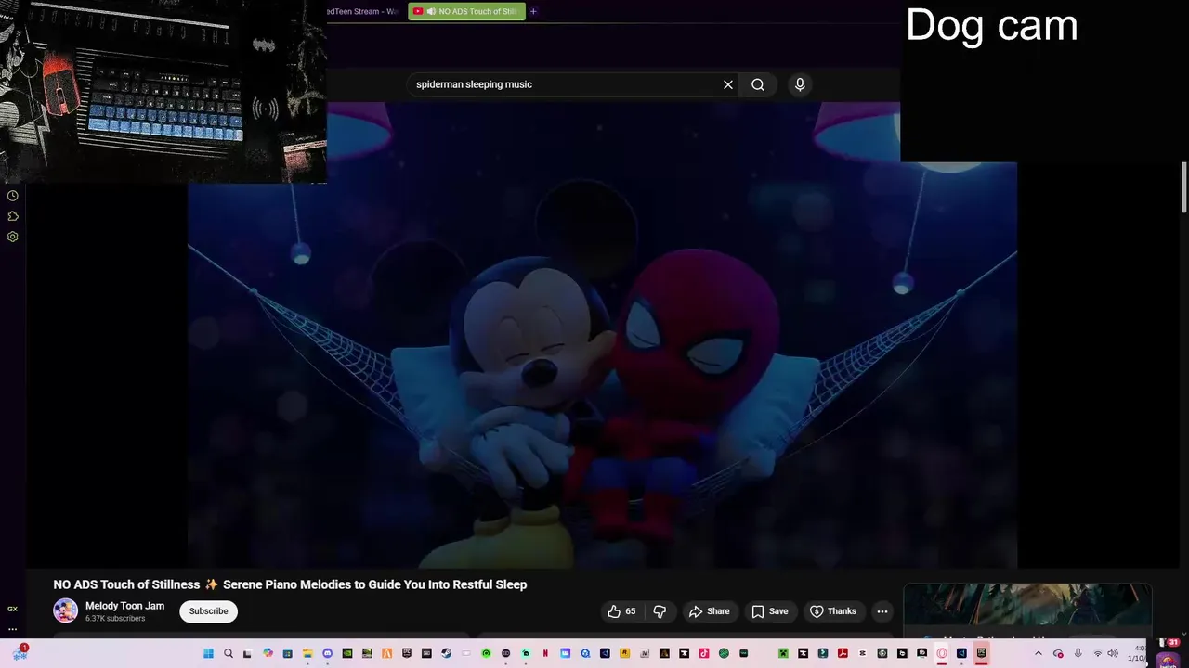Open Melody Toon Jam channel name
The image size is (1189, 668).
[x=124, y=606]
